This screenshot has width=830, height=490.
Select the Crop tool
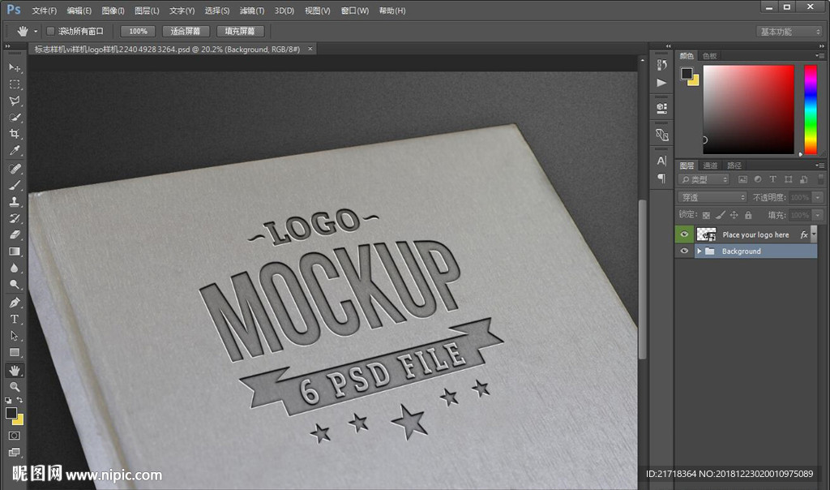[x=15, y=134]
